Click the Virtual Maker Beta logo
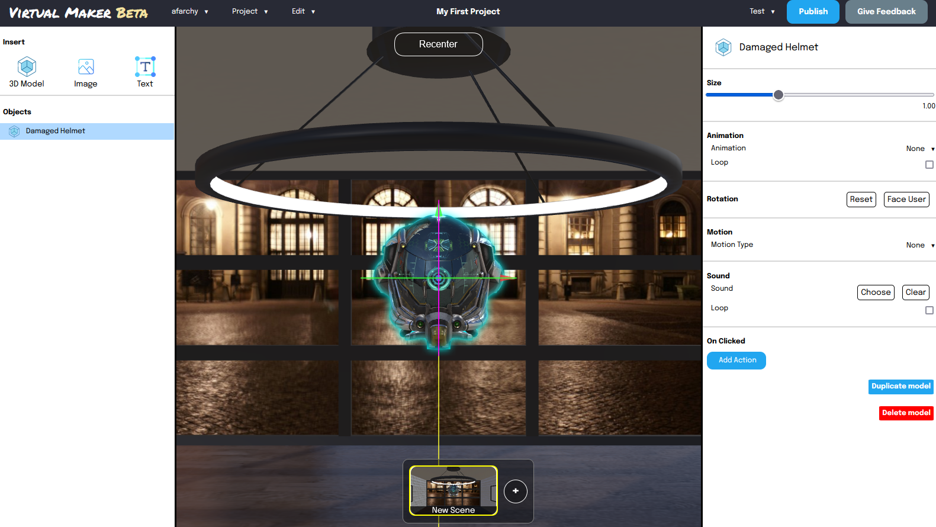Viewport: 936px width, 527px height. tap(78, 12)
